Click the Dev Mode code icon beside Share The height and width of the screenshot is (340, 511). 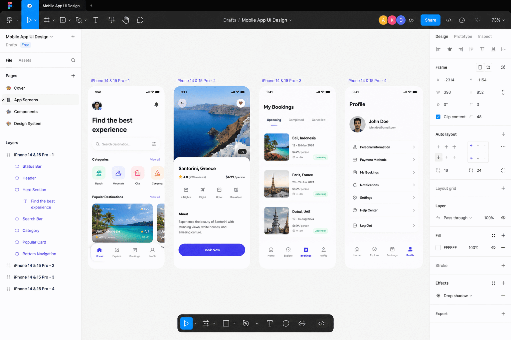click(448, 20)
